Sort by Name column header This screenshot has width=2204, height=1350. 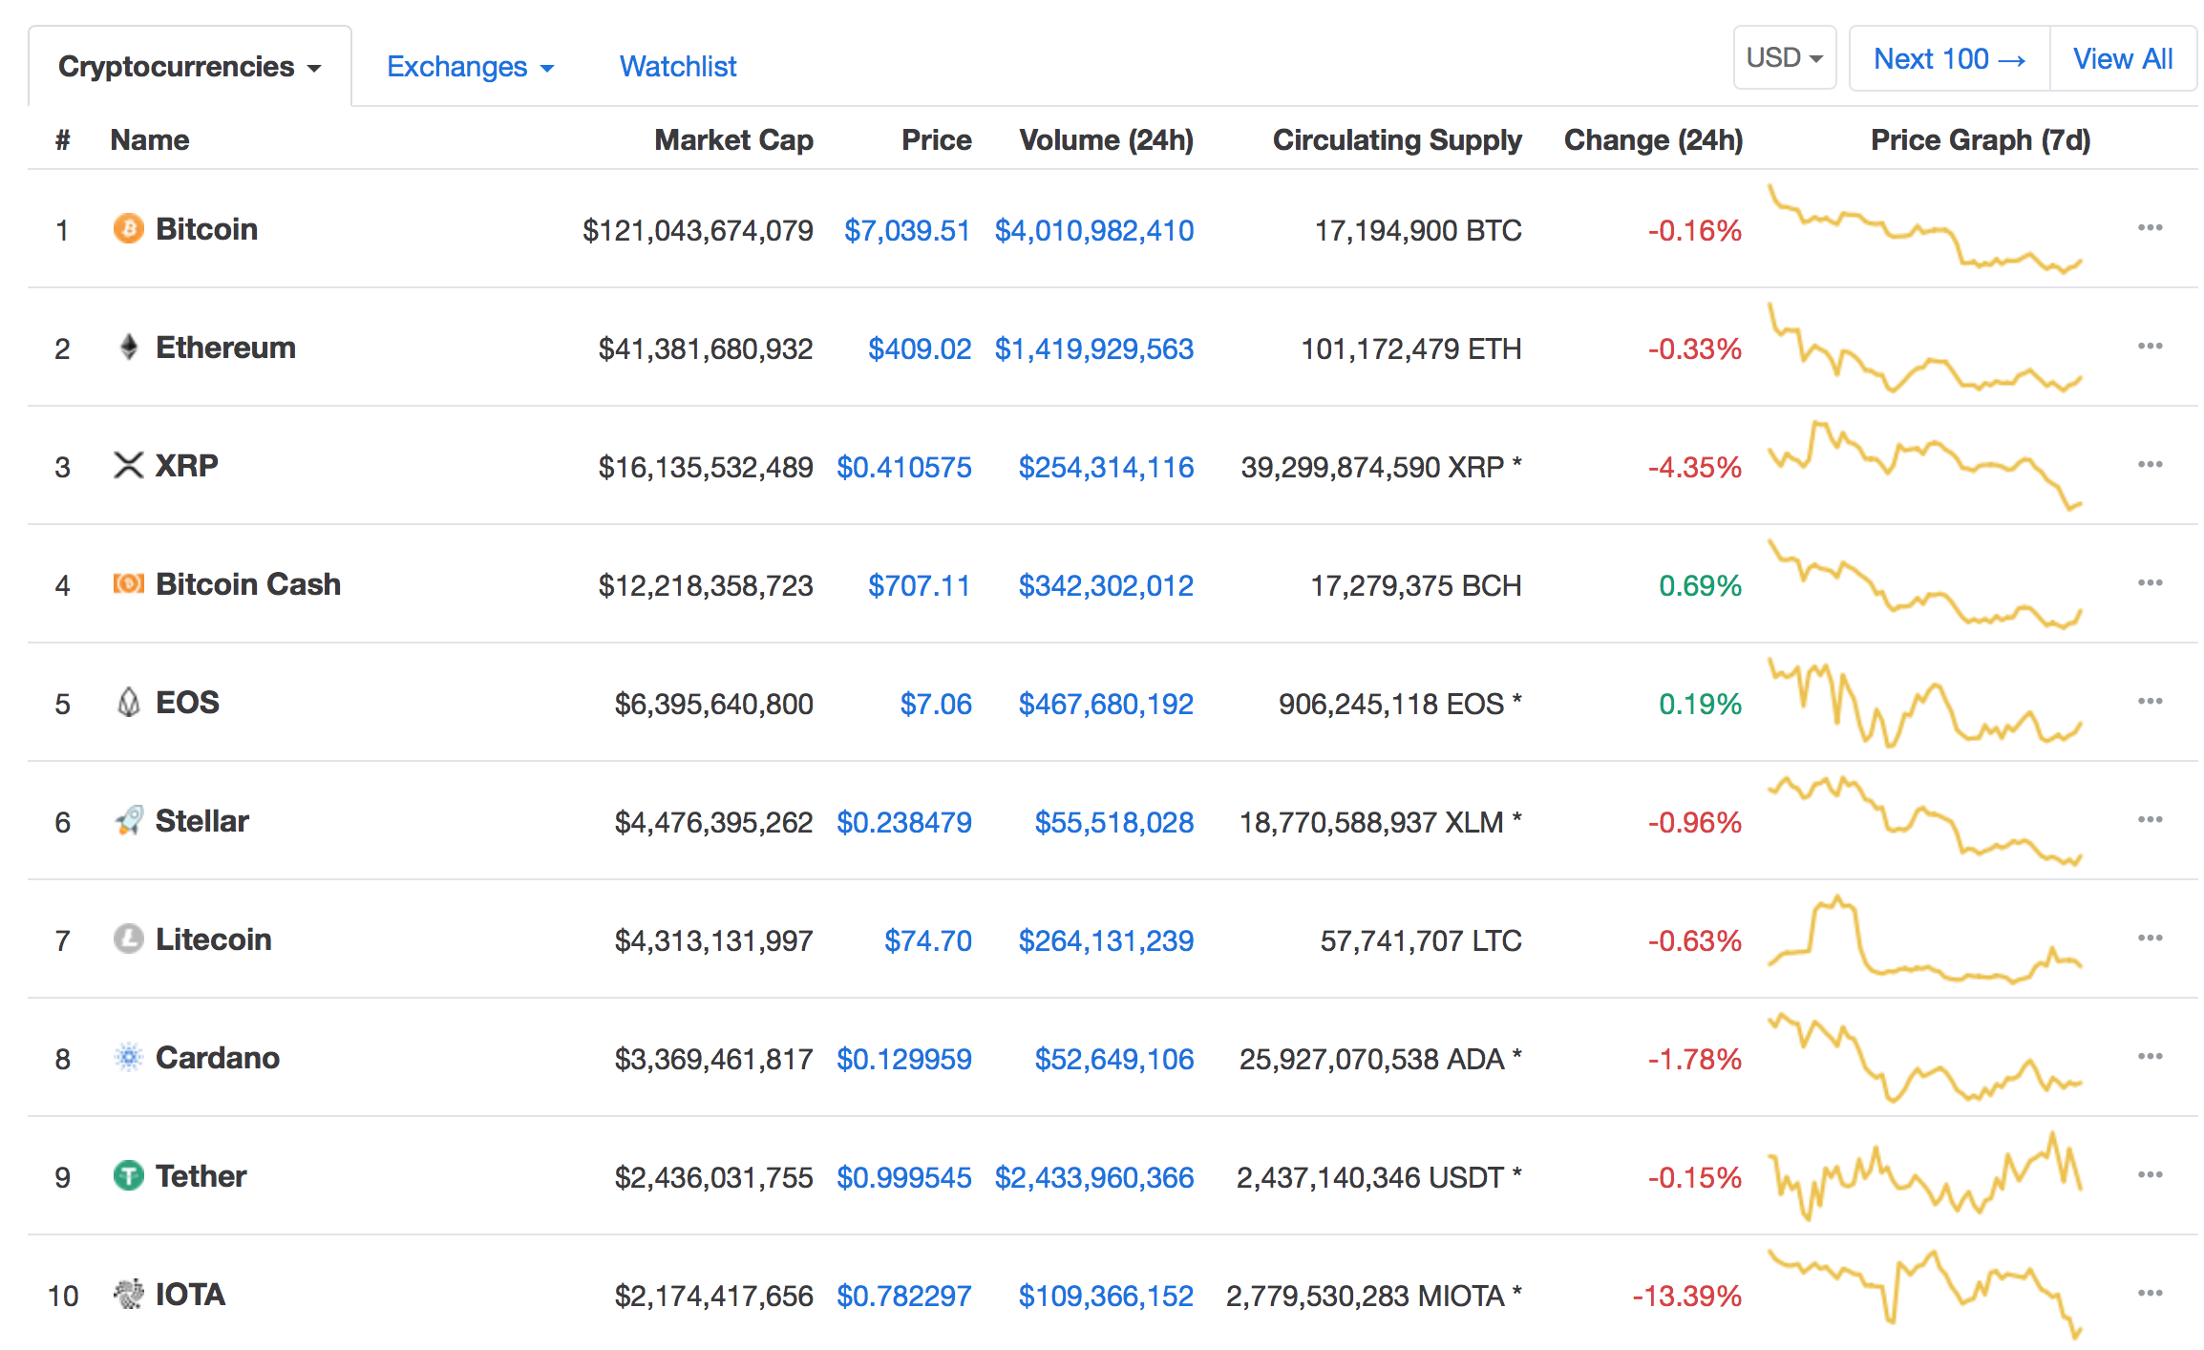coord(150,139)
